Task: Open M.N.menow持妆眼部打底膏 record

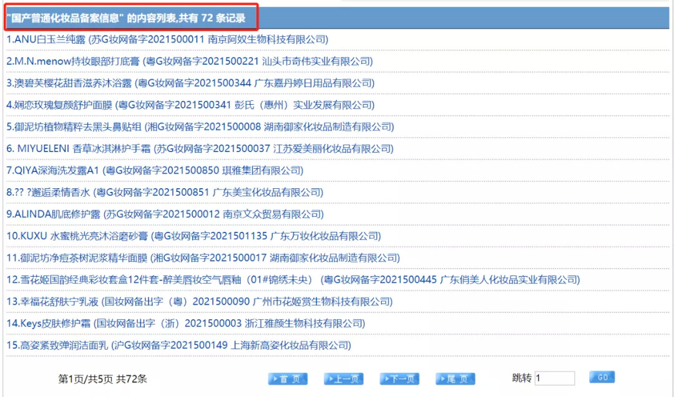Action: (190, 61)
